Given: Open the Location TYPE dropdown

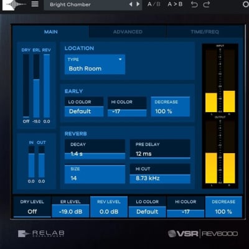Looking at the screenshot, I should 95,64.
